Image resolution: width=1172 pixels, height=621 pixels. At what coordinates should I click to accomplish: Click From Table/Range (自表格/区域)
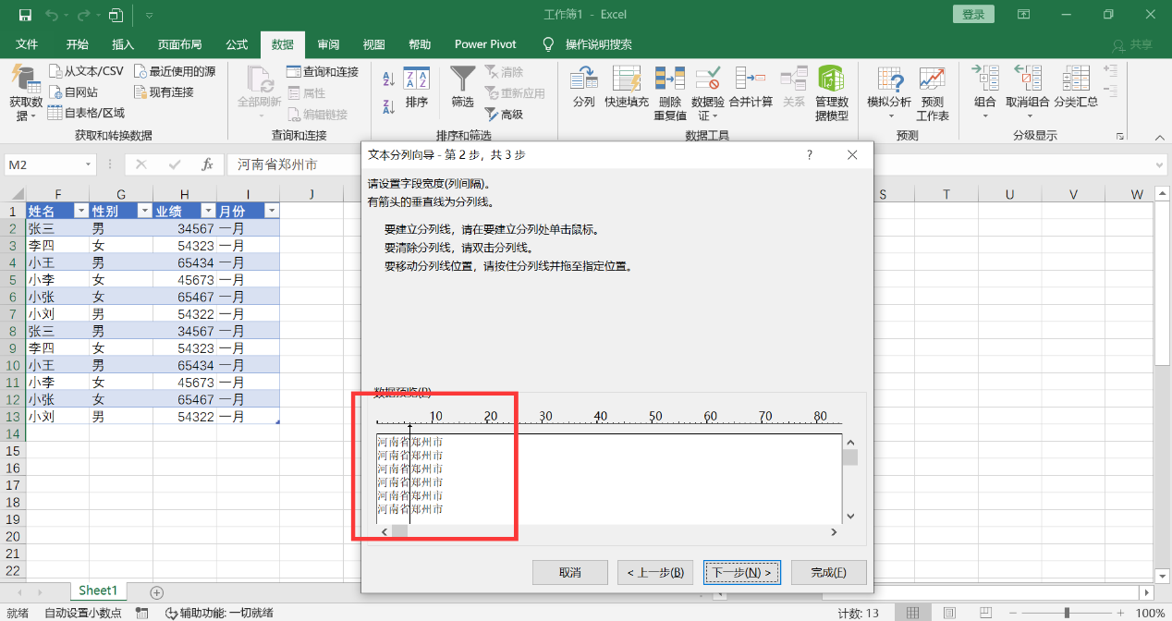(x=86, y=113)
